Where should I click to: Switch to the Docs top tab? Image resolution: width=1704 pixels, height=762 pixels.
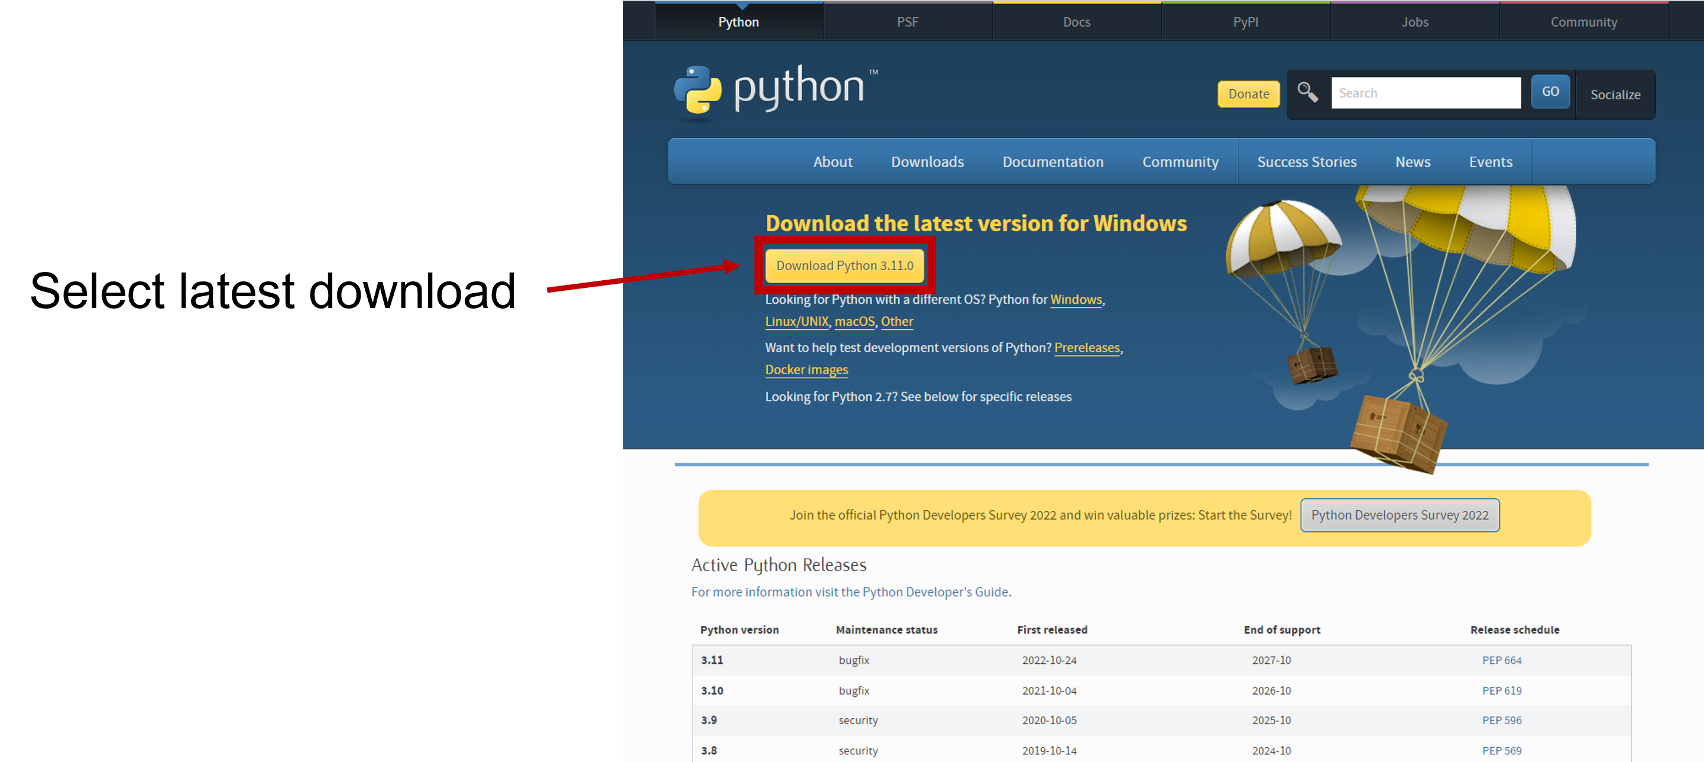pyautogui.click(x=1076, y=22)
